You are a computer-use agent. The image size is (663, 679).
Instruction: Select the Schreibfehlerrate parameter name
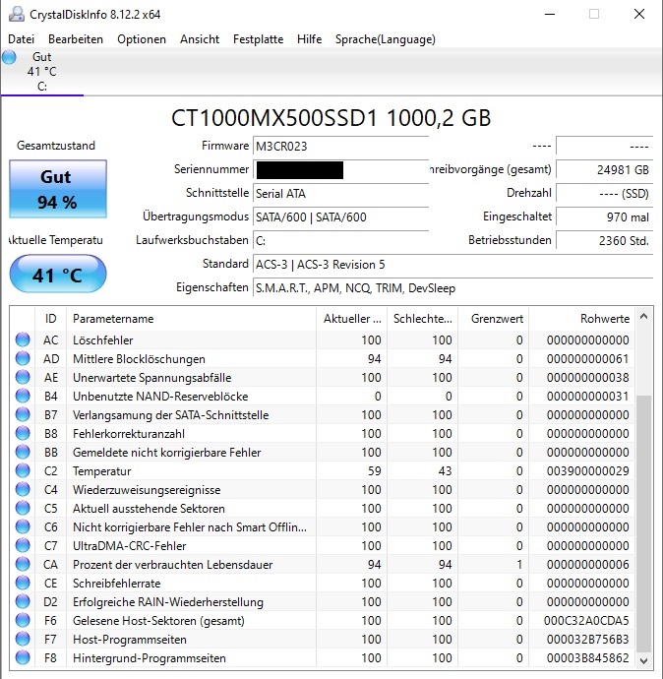click(116, 584)
